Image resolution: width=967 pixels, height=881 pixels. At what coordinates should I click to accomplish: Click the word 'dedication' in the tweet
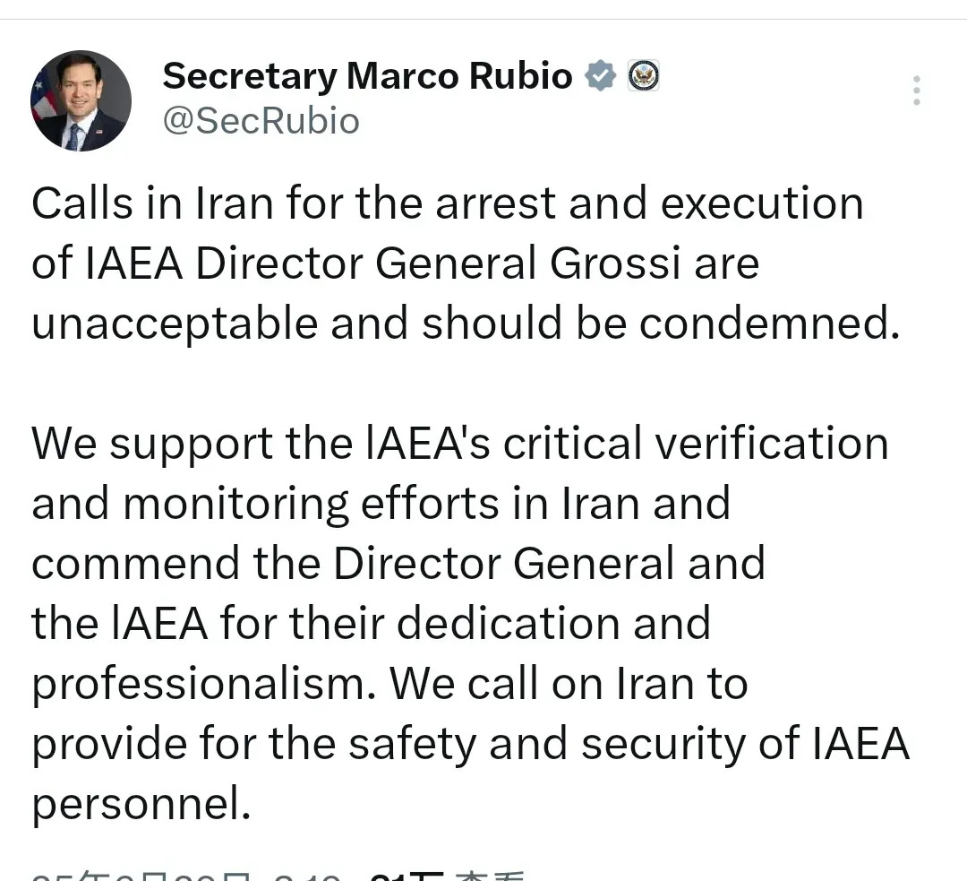509,623
